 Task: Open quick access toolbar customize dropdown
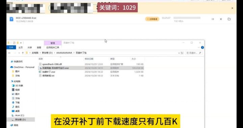21,43
